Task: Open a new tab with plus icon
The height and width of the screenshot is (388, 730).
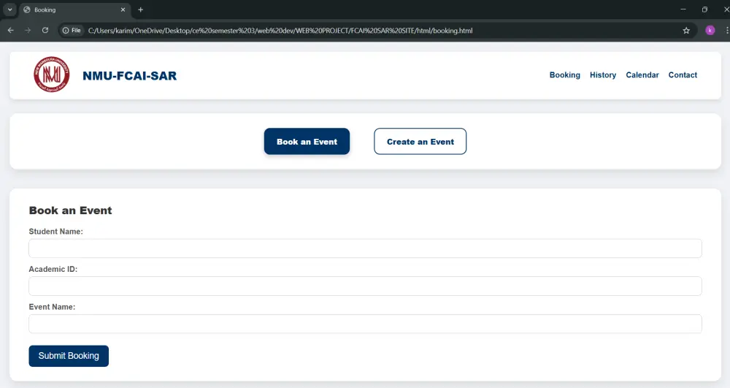Action: click(141, 9)
